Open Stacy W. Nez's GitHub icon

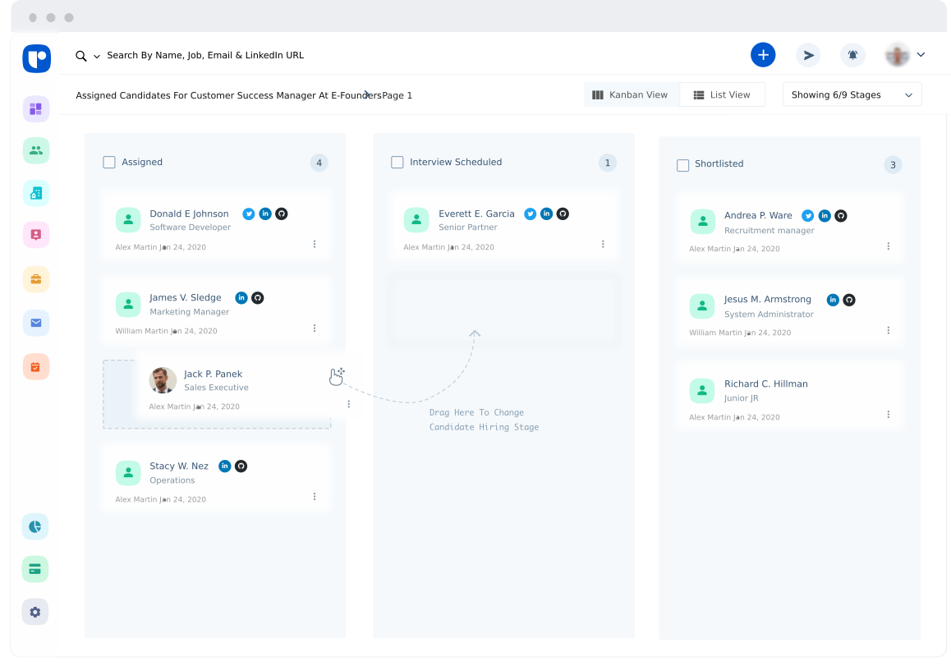pyautogui.click(x=241, y=466)
